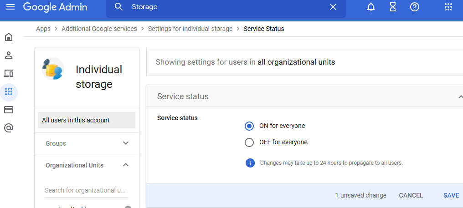Click the '1 unsaved change' text
The image size is (463, 208).
(x=360, y=195)
